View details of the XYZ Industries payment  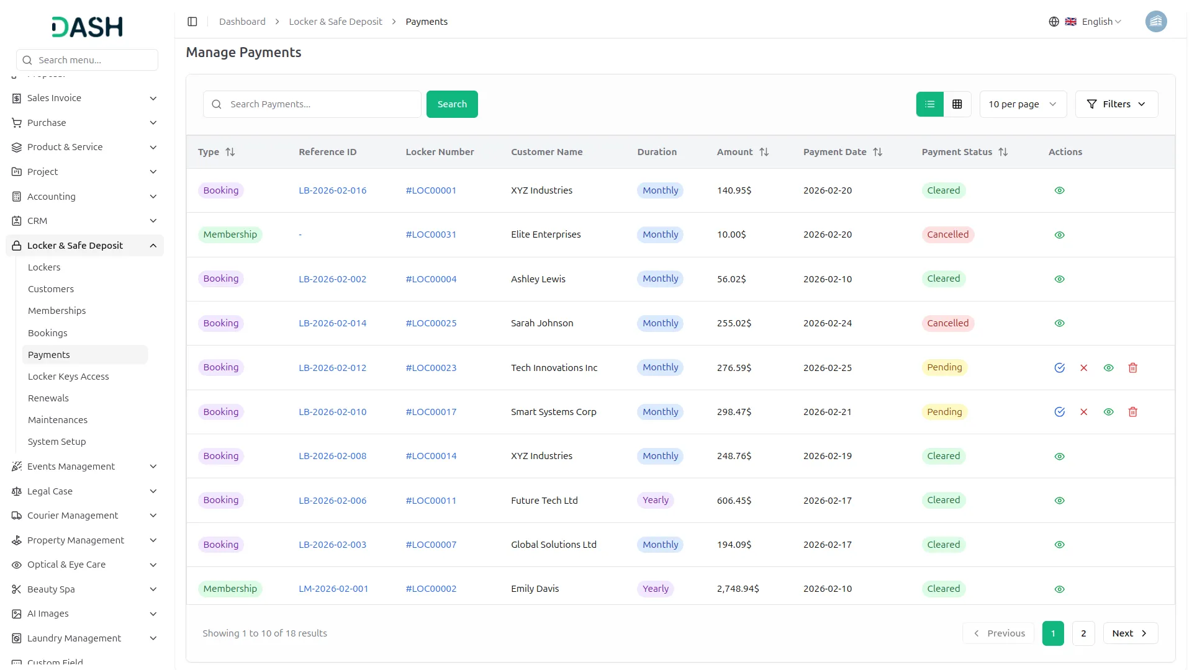(x=1059, y=190)
